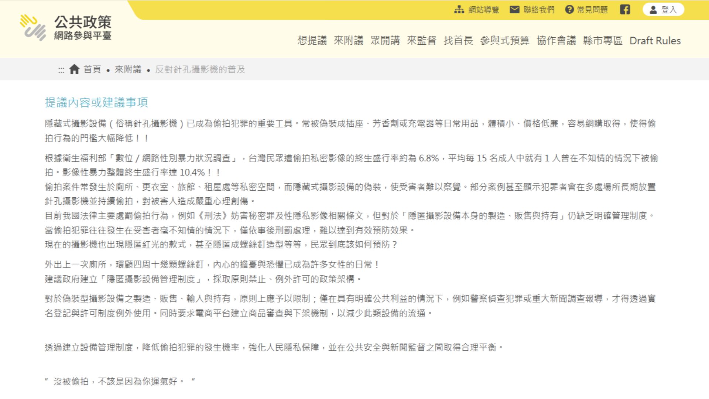Click the home icon in breadcrumb
Image resolution: width=709 pixels, height=399 pixels.
tap(74, 69)
